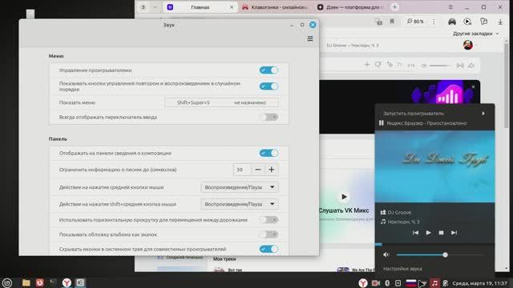Open a new browser tab
Viewport: 513px width, 288px height.
(x=395, y=7)
